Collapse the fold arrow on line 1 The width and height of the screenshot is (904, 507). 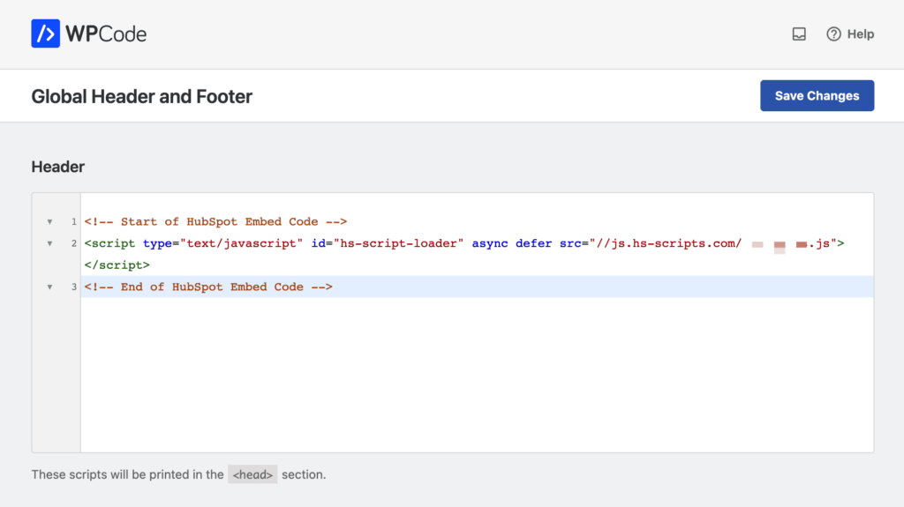click(50, 222)
